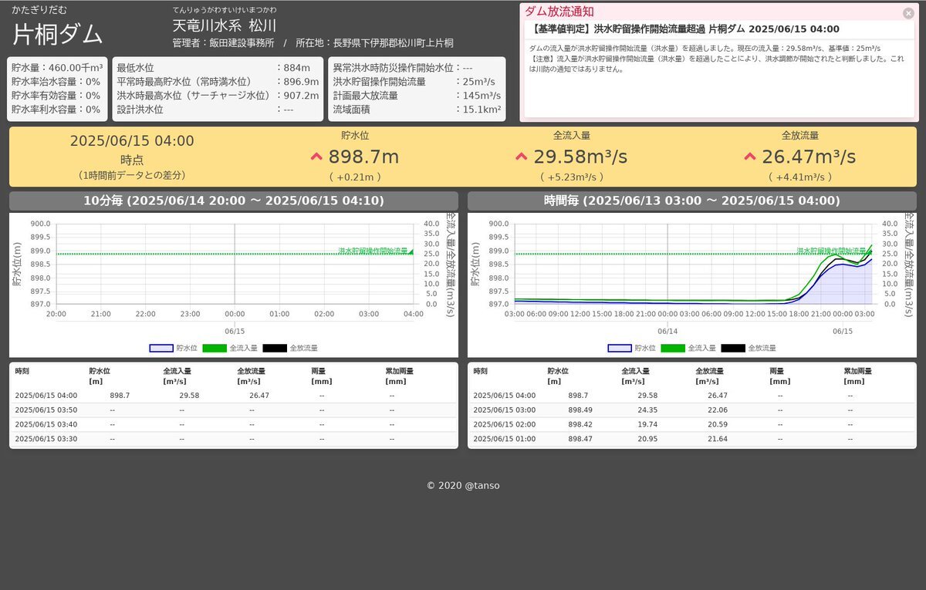Click the red up-arrow beside 29.58m³/s
This screenshot has width=926, height=590.
(522, 157)
